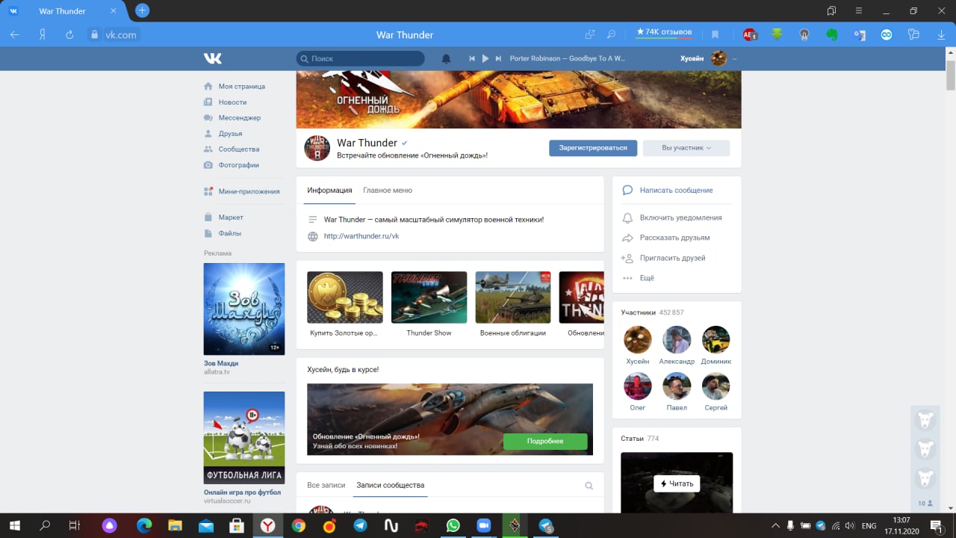Play the previous audio track
Screen dimensions: 956x538
(x=472, y=58)
